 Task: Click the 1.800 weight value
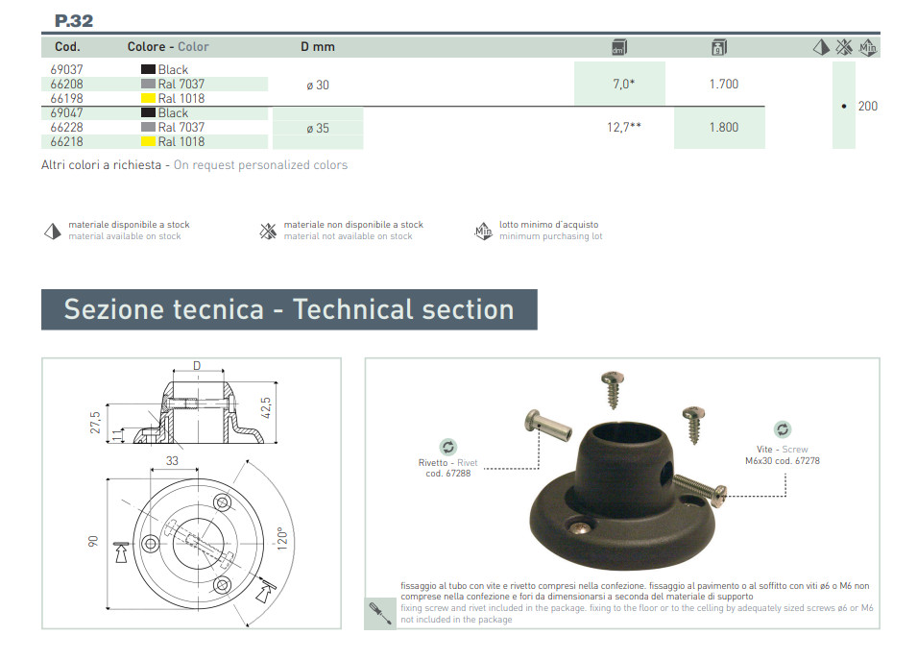[723, 128]
